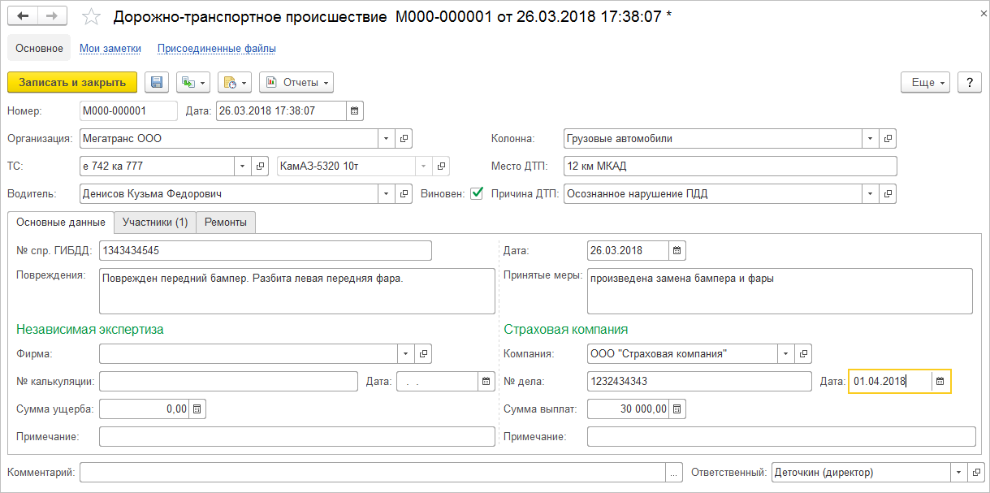Expand the Водитель dropdown list
The image size is (990, 493).
[386, 194]
